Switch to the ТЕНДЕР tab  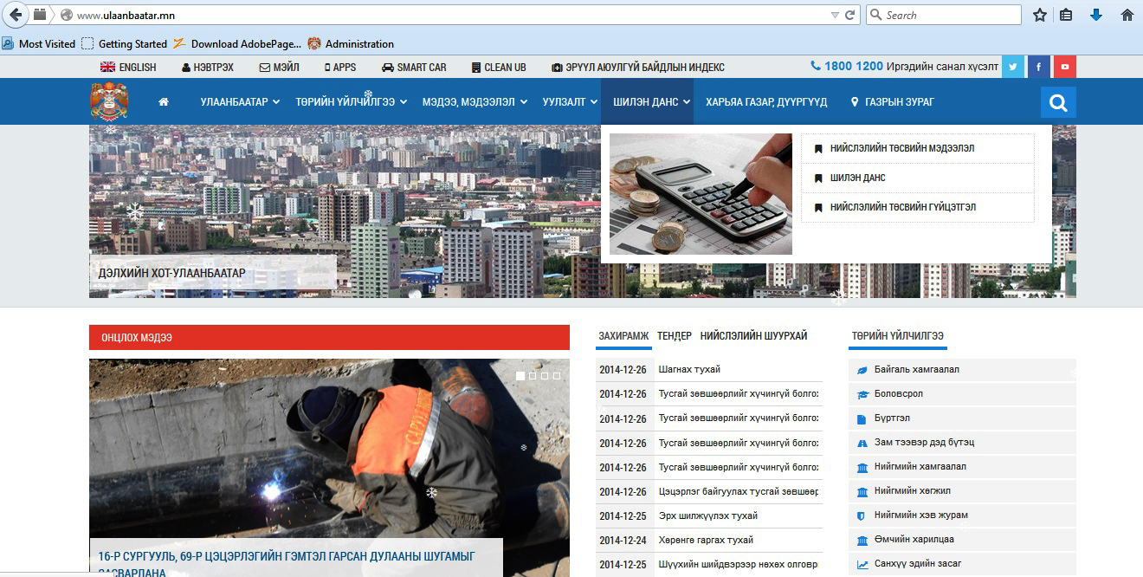point(674,336)
